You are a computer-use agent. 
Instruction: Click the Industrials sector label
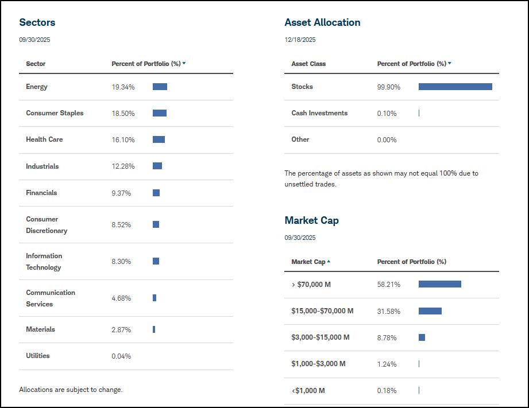(42, 166)
